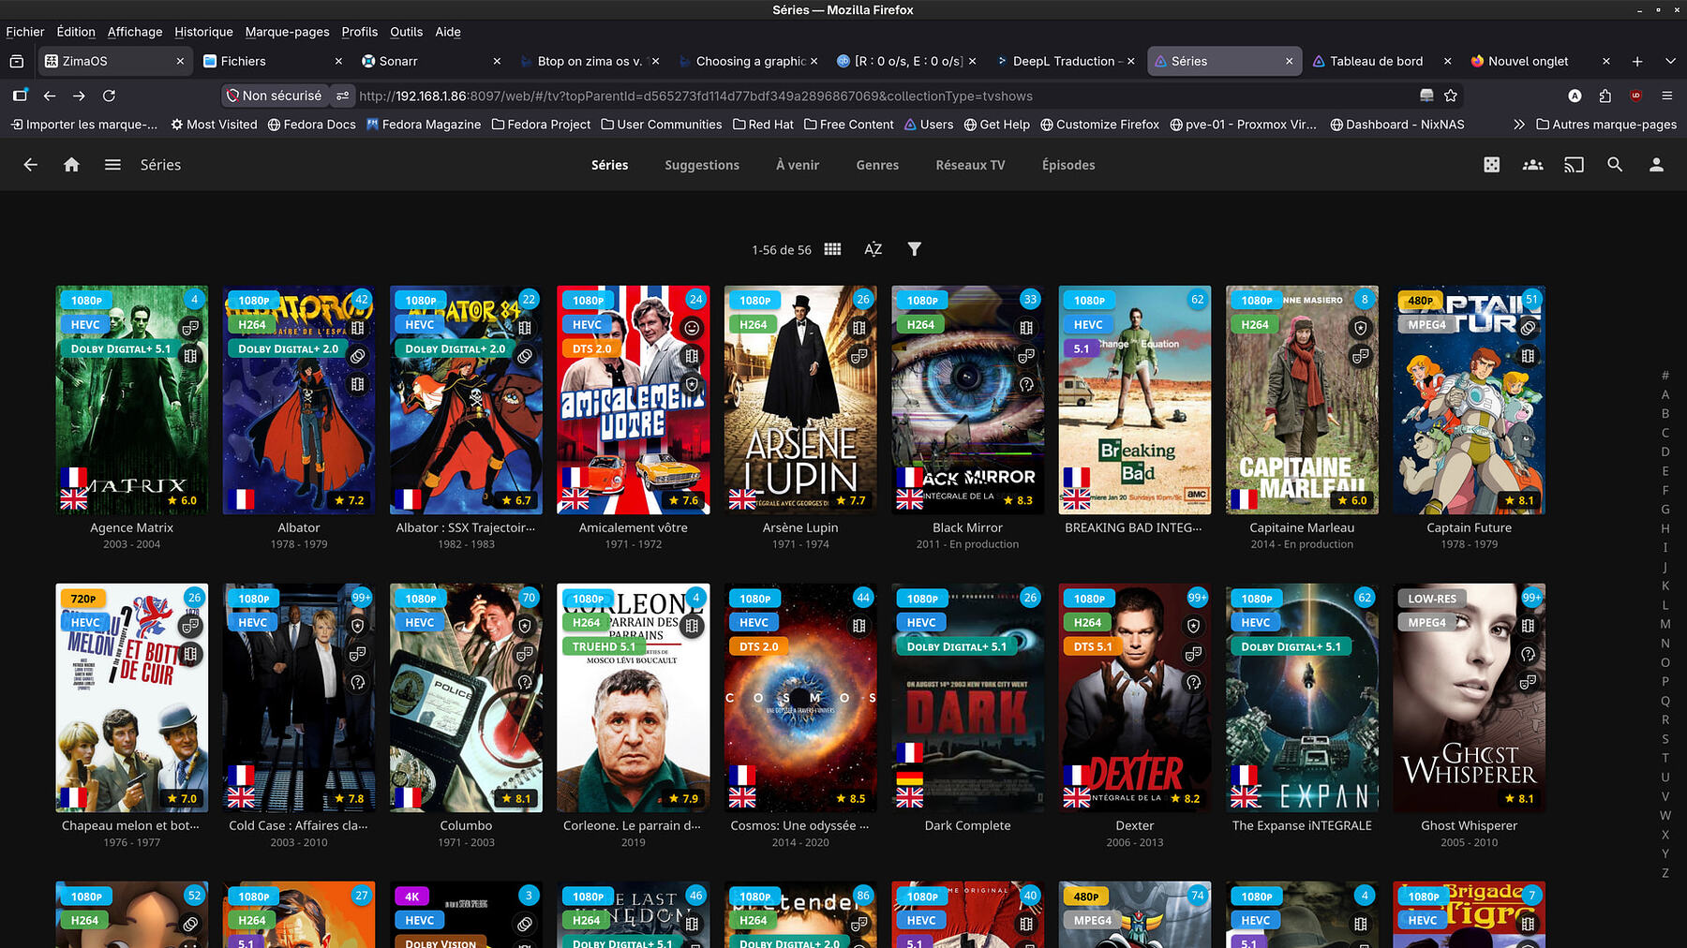Open the Fedora Magazine bookmark
This screenshot has height=948, width=1687.
pos(424,125)
